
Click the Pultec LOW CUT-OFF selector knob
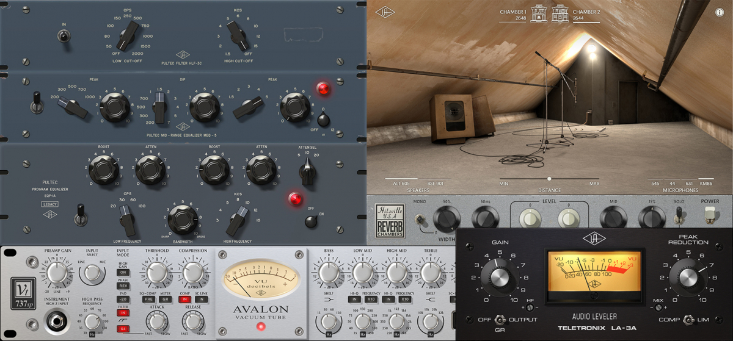127,35
